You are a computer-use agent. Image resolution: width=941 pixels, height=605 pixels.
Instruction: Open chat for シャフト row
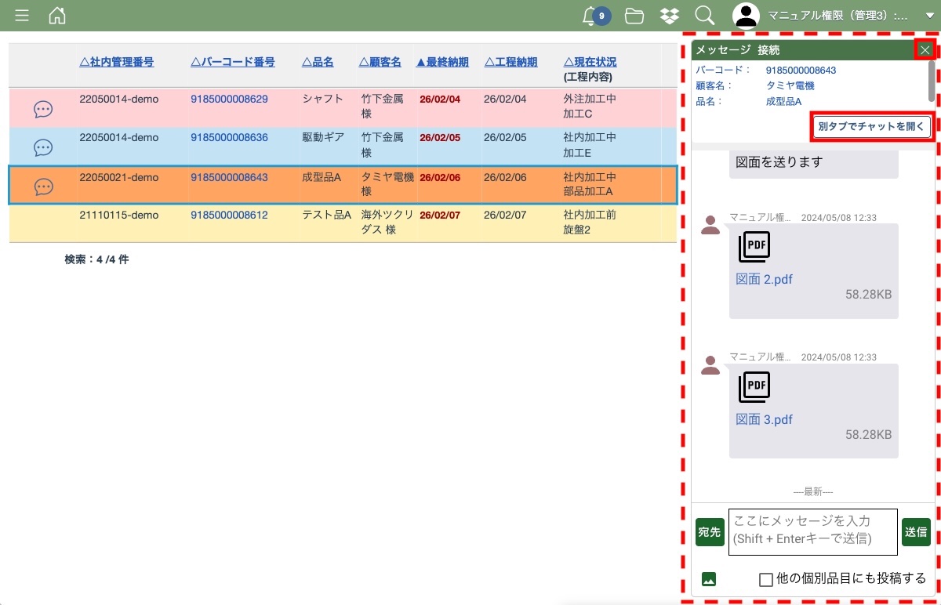[43, 109]
